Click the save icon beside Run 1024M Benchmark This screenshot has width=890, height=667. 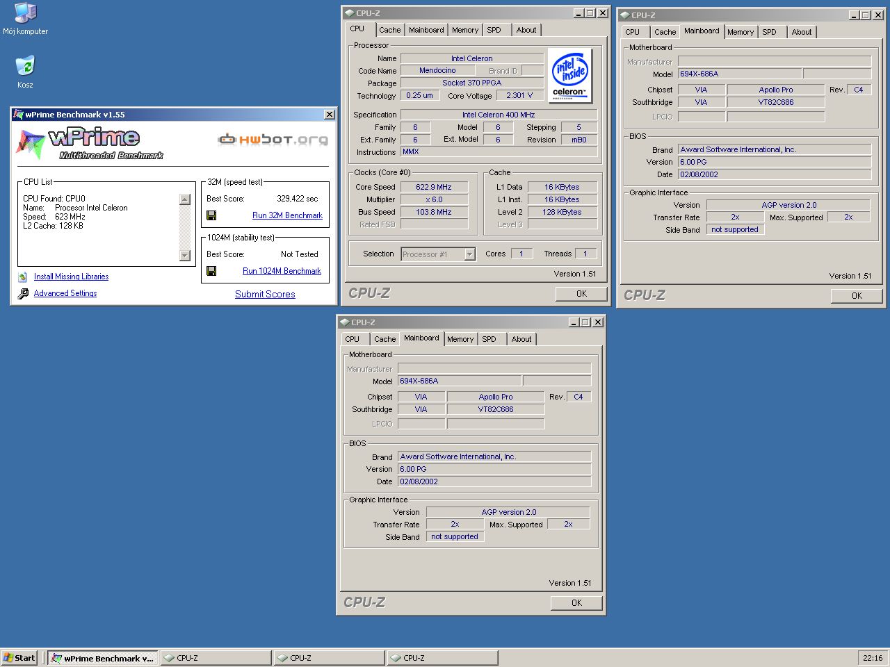tap(211, 271)
